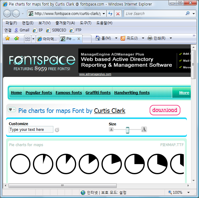199x198 pixels.
Task: Open Handwriting fonts page
Action: click(x=132, y=93)
